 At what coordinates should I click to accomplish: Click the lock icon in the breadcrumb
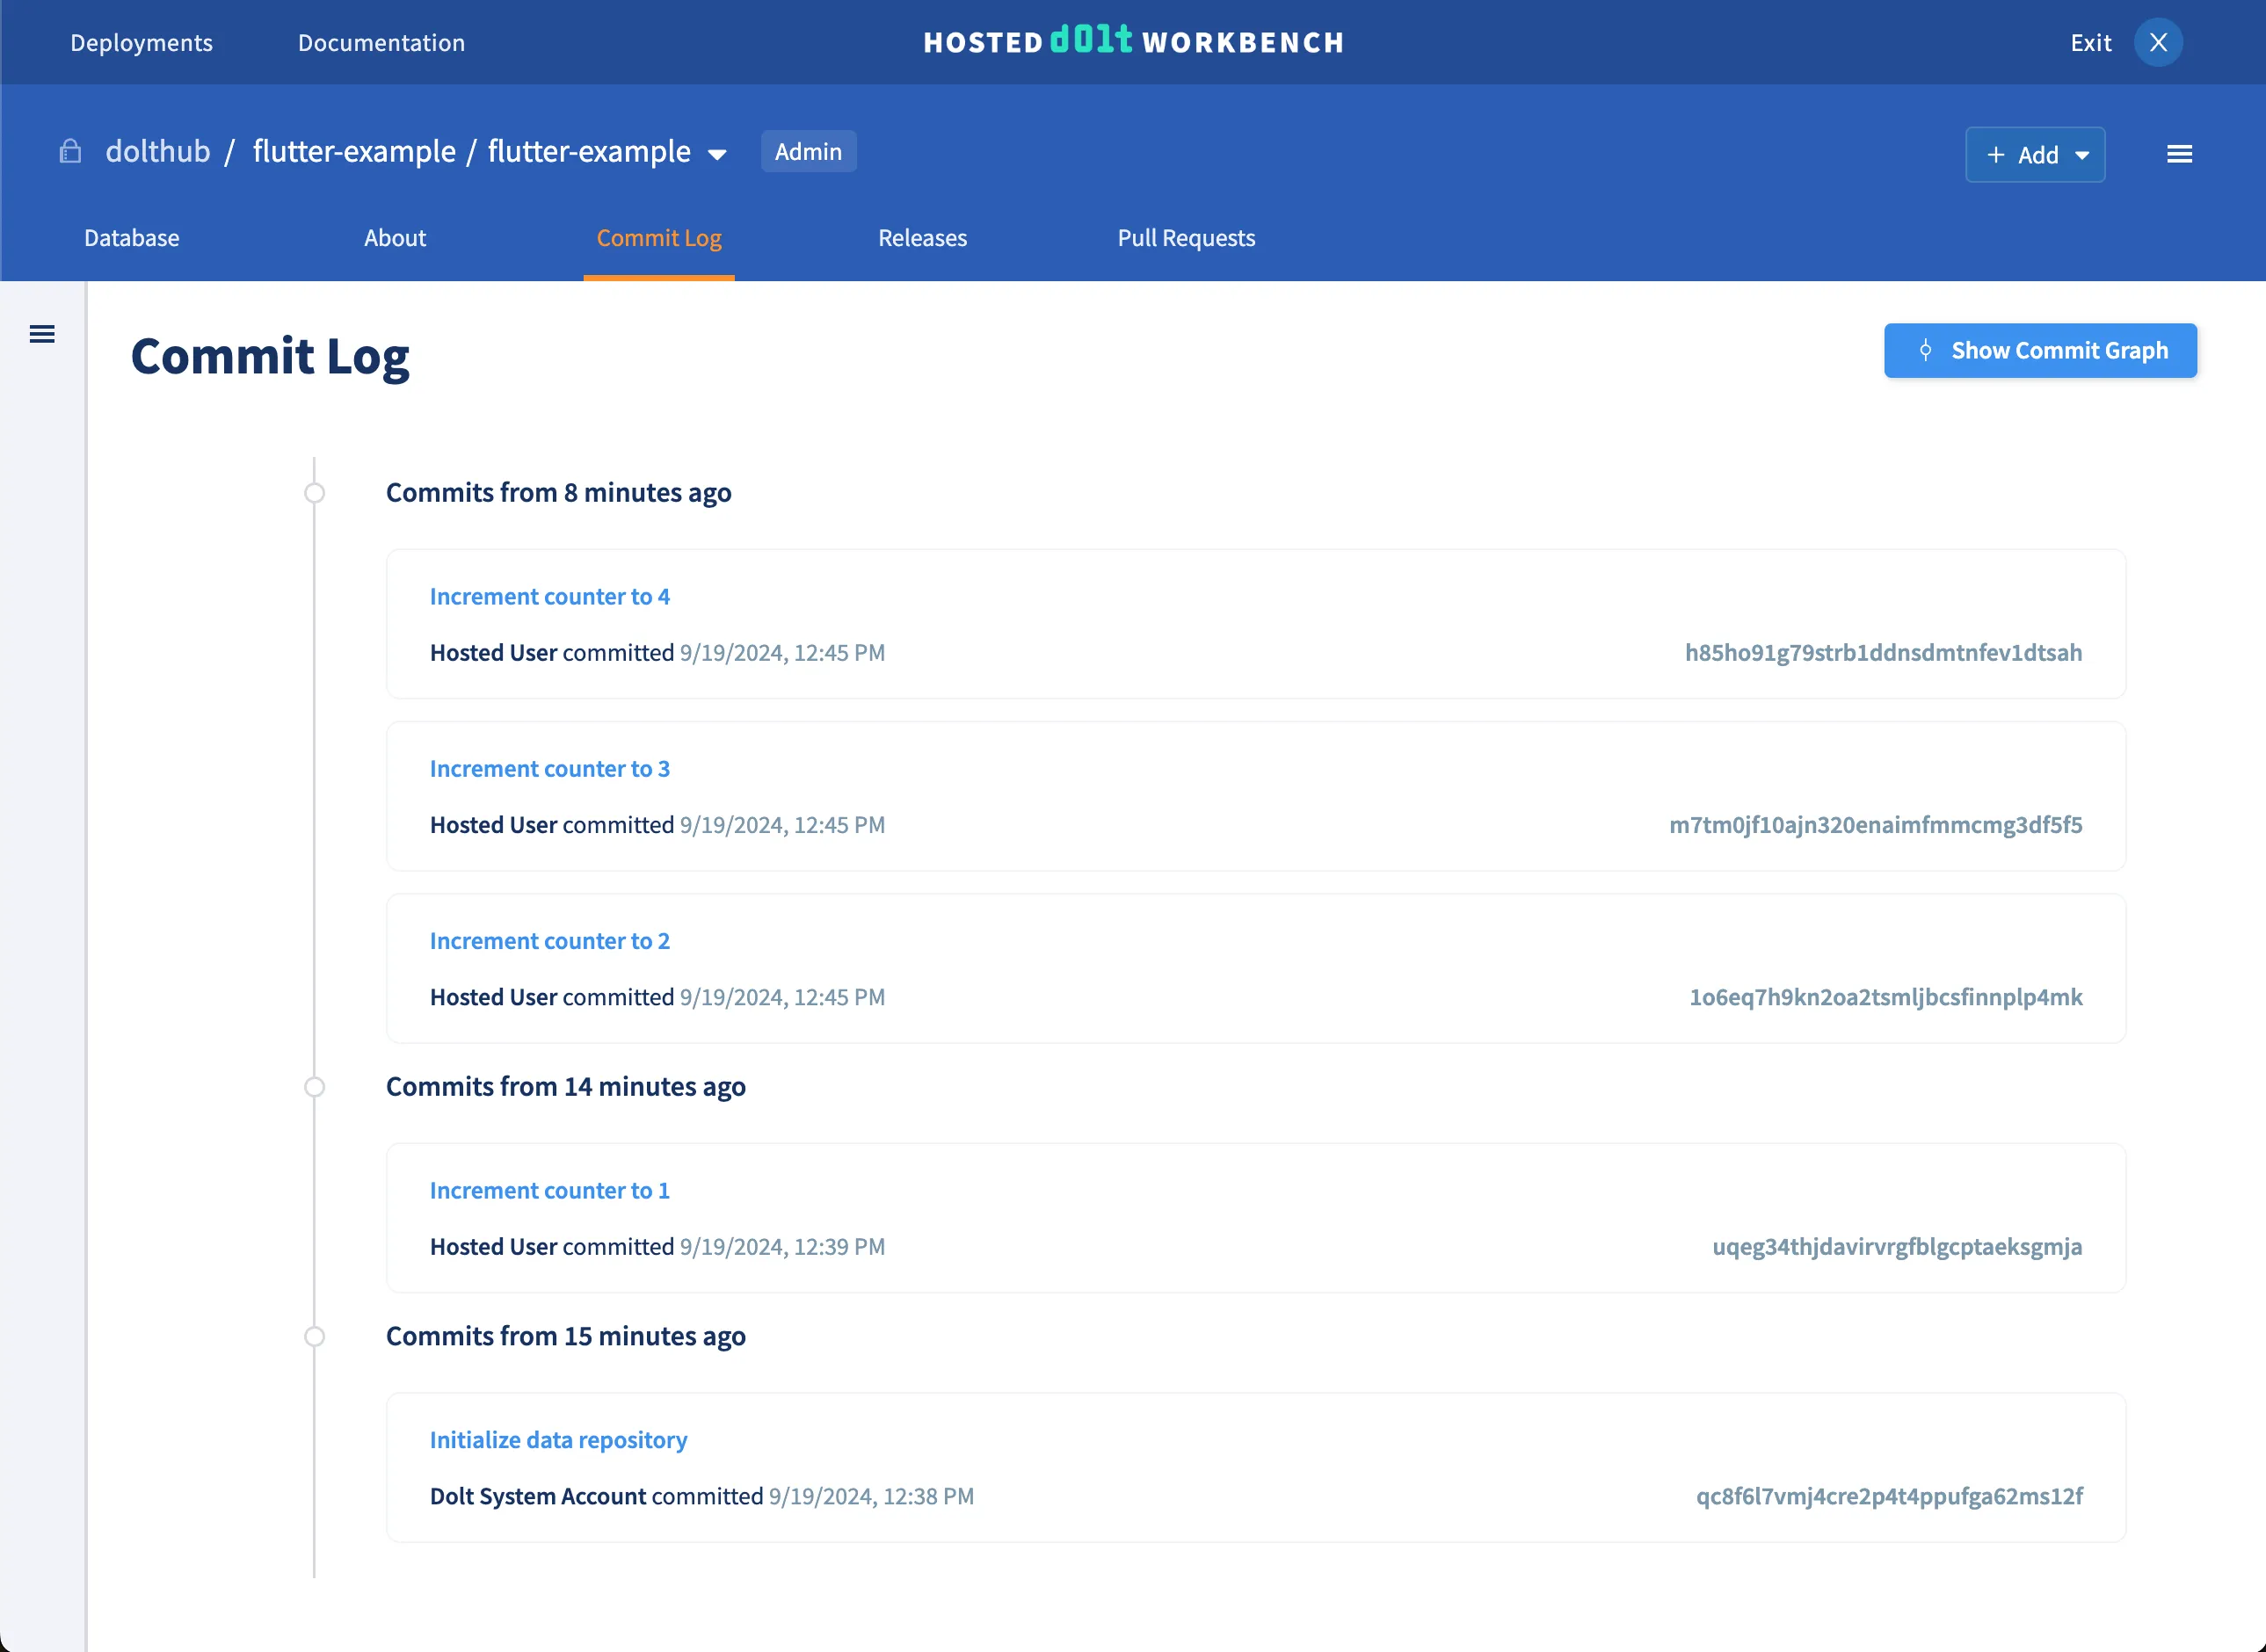(x=70, y=151)
